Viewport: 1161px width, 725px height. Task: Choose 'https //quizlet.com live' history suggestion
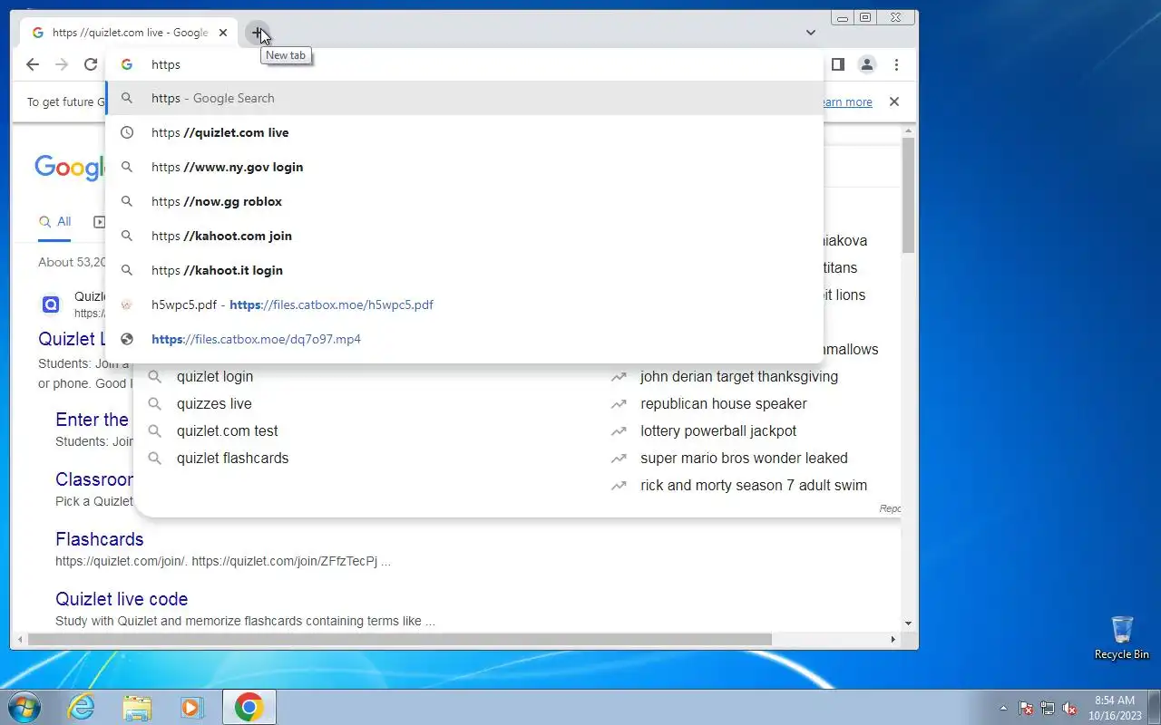pos(464,132)
